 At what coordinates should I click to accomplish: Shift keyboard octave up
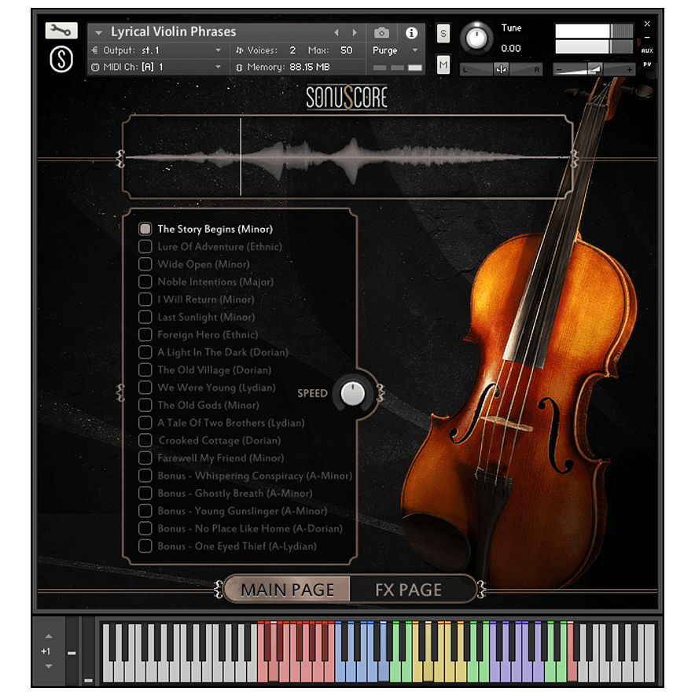point(49,637)
